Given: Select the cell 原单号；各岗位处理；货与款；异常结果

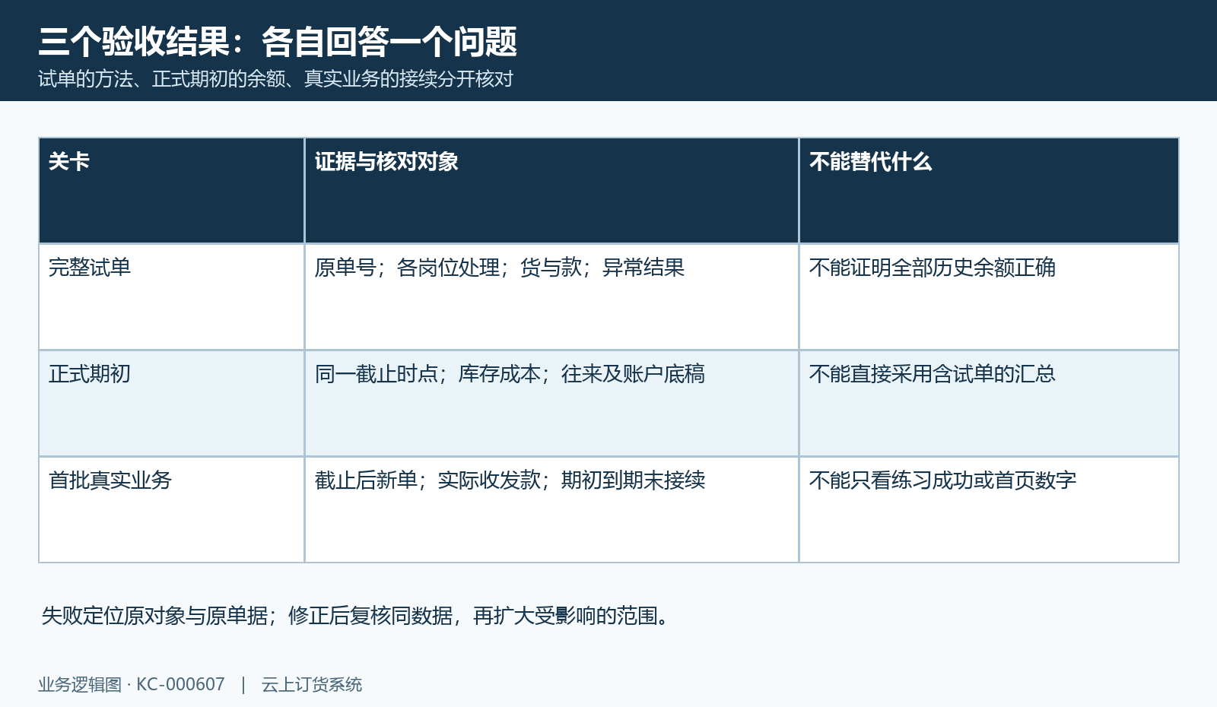Looking at the screenshot, I should pos(551,297).
